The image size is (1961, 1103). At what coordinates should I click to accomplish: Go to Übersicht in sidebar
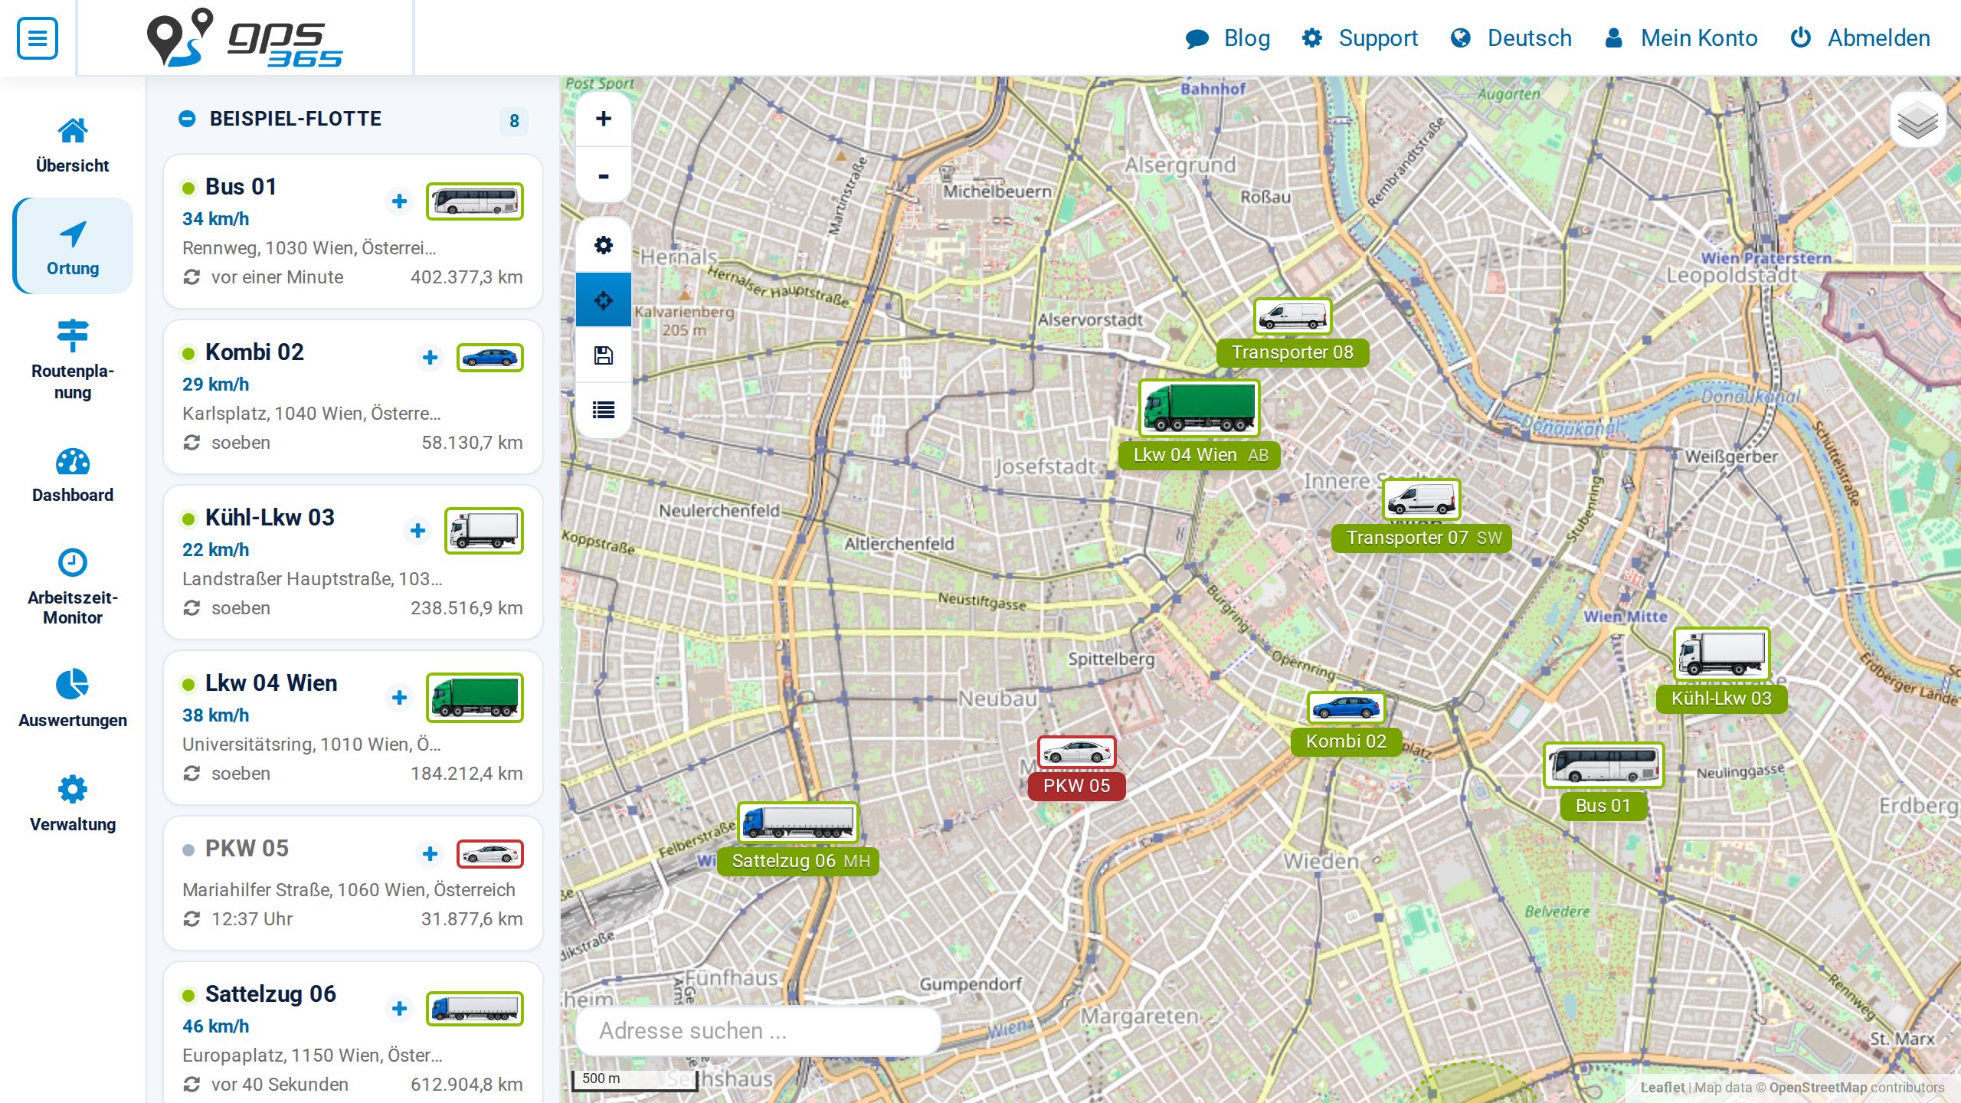coord(73,145)
